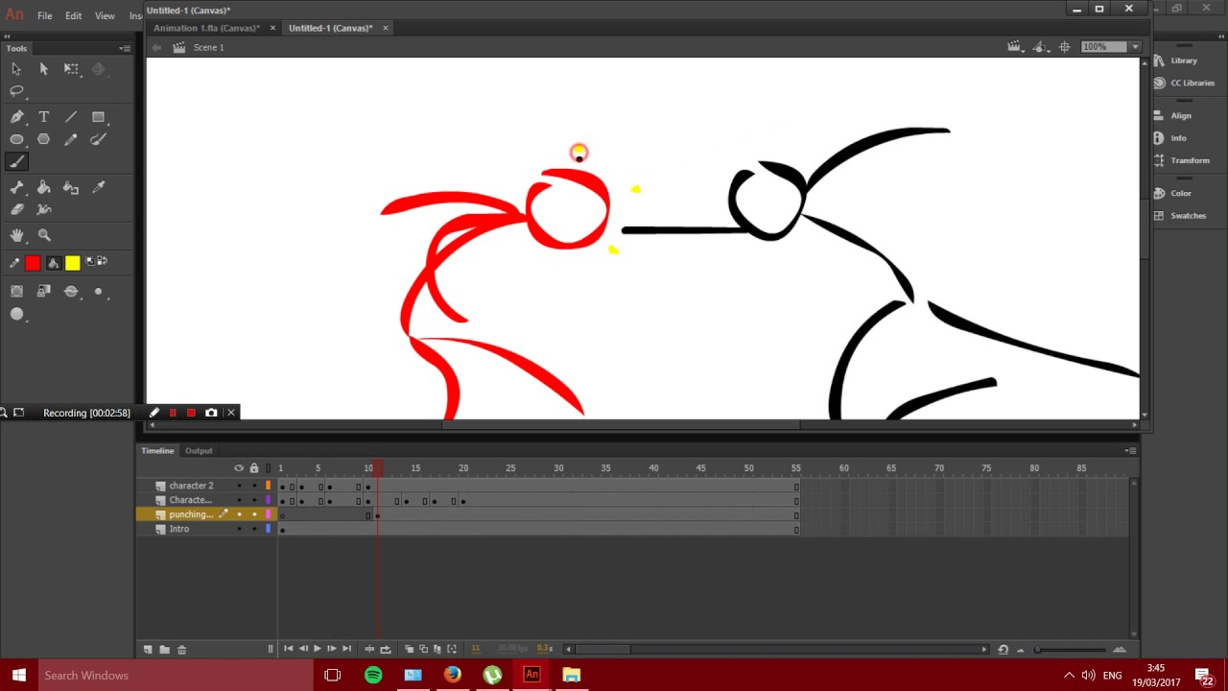This screenshot has height=691, width=1228.
Task: Switch to the Output tab
Action: [199, 451]
